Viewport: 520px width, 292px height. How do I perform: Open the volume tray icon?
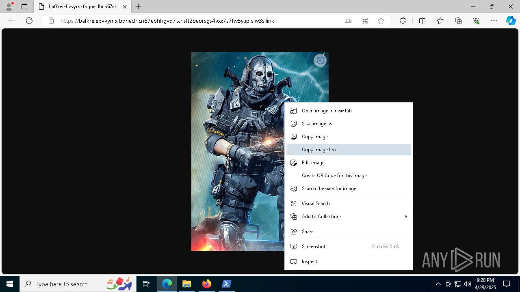coord(468,284)
